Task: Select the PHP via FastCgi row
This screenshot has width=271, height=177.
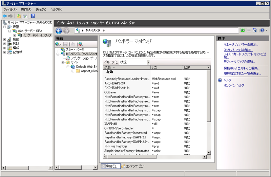Action: (x=155, y=147)
